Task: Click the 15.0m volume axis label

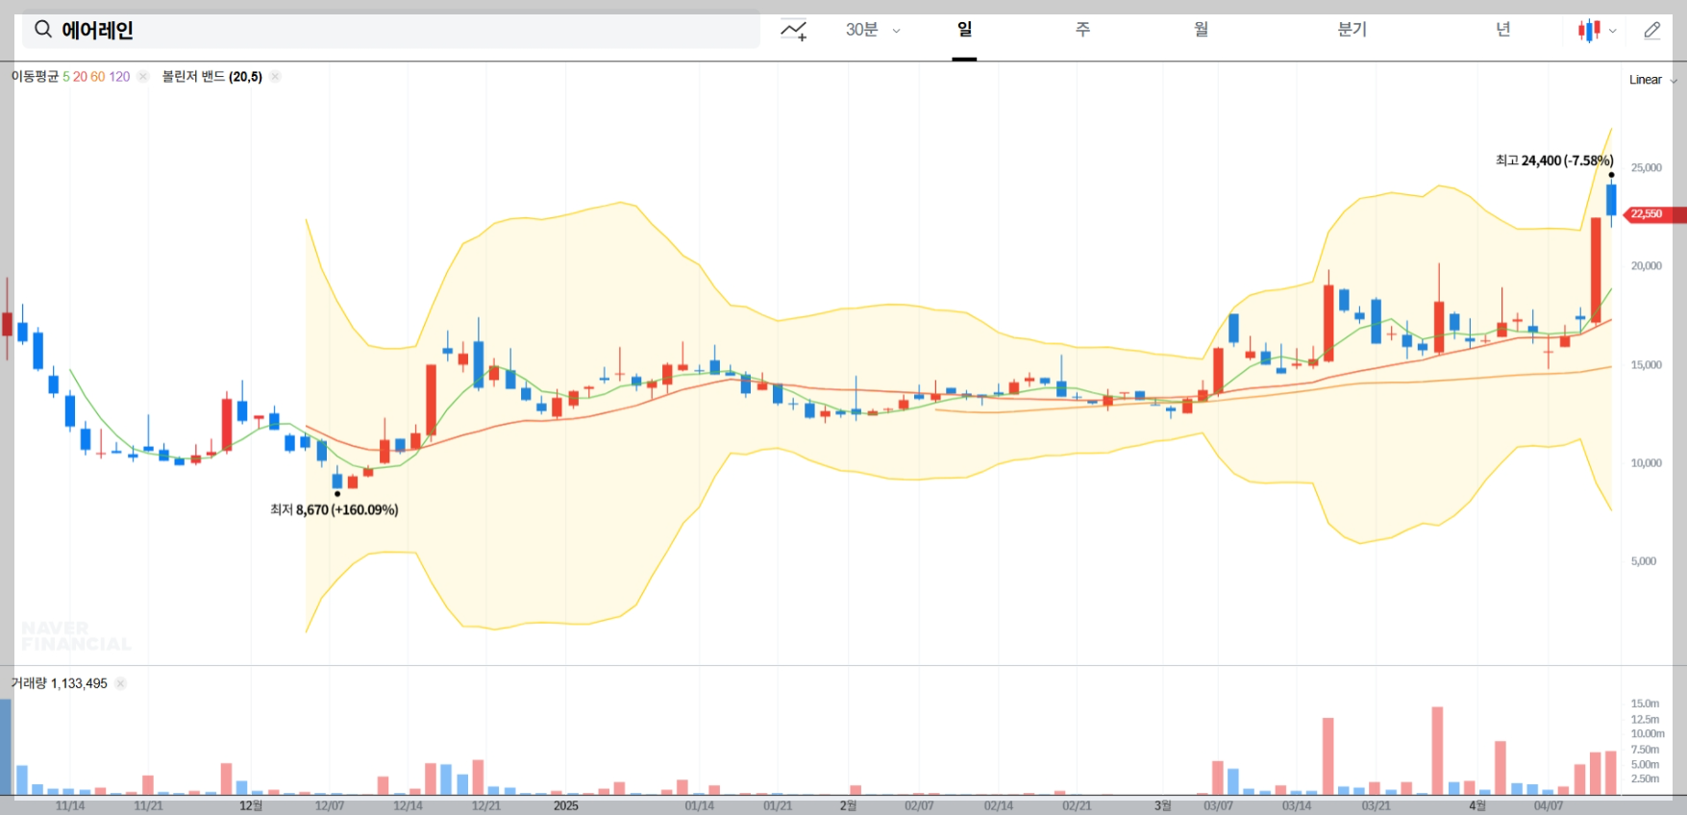Action: tap(1645, 704)
